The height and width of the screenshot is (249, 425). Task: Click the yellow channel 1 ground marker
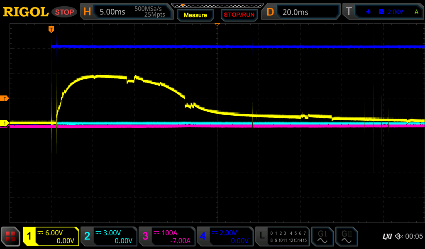tap(5, 123)
